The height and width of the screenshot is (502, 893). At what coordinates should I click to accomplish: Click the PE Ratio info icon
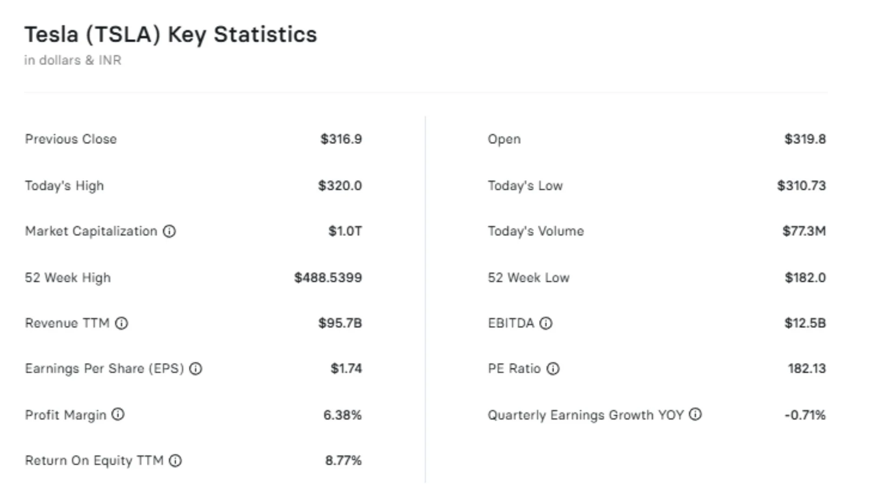(553, 369)
